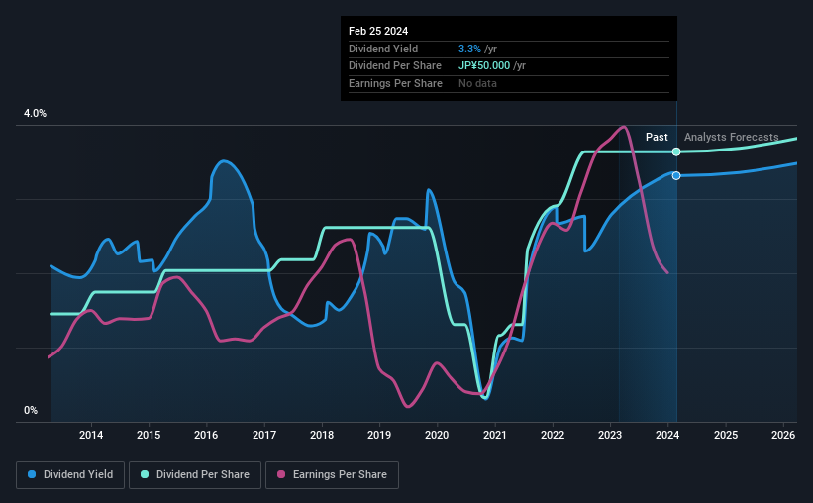
Task: Select the 2014 axis label
Action: pos(91,435)
